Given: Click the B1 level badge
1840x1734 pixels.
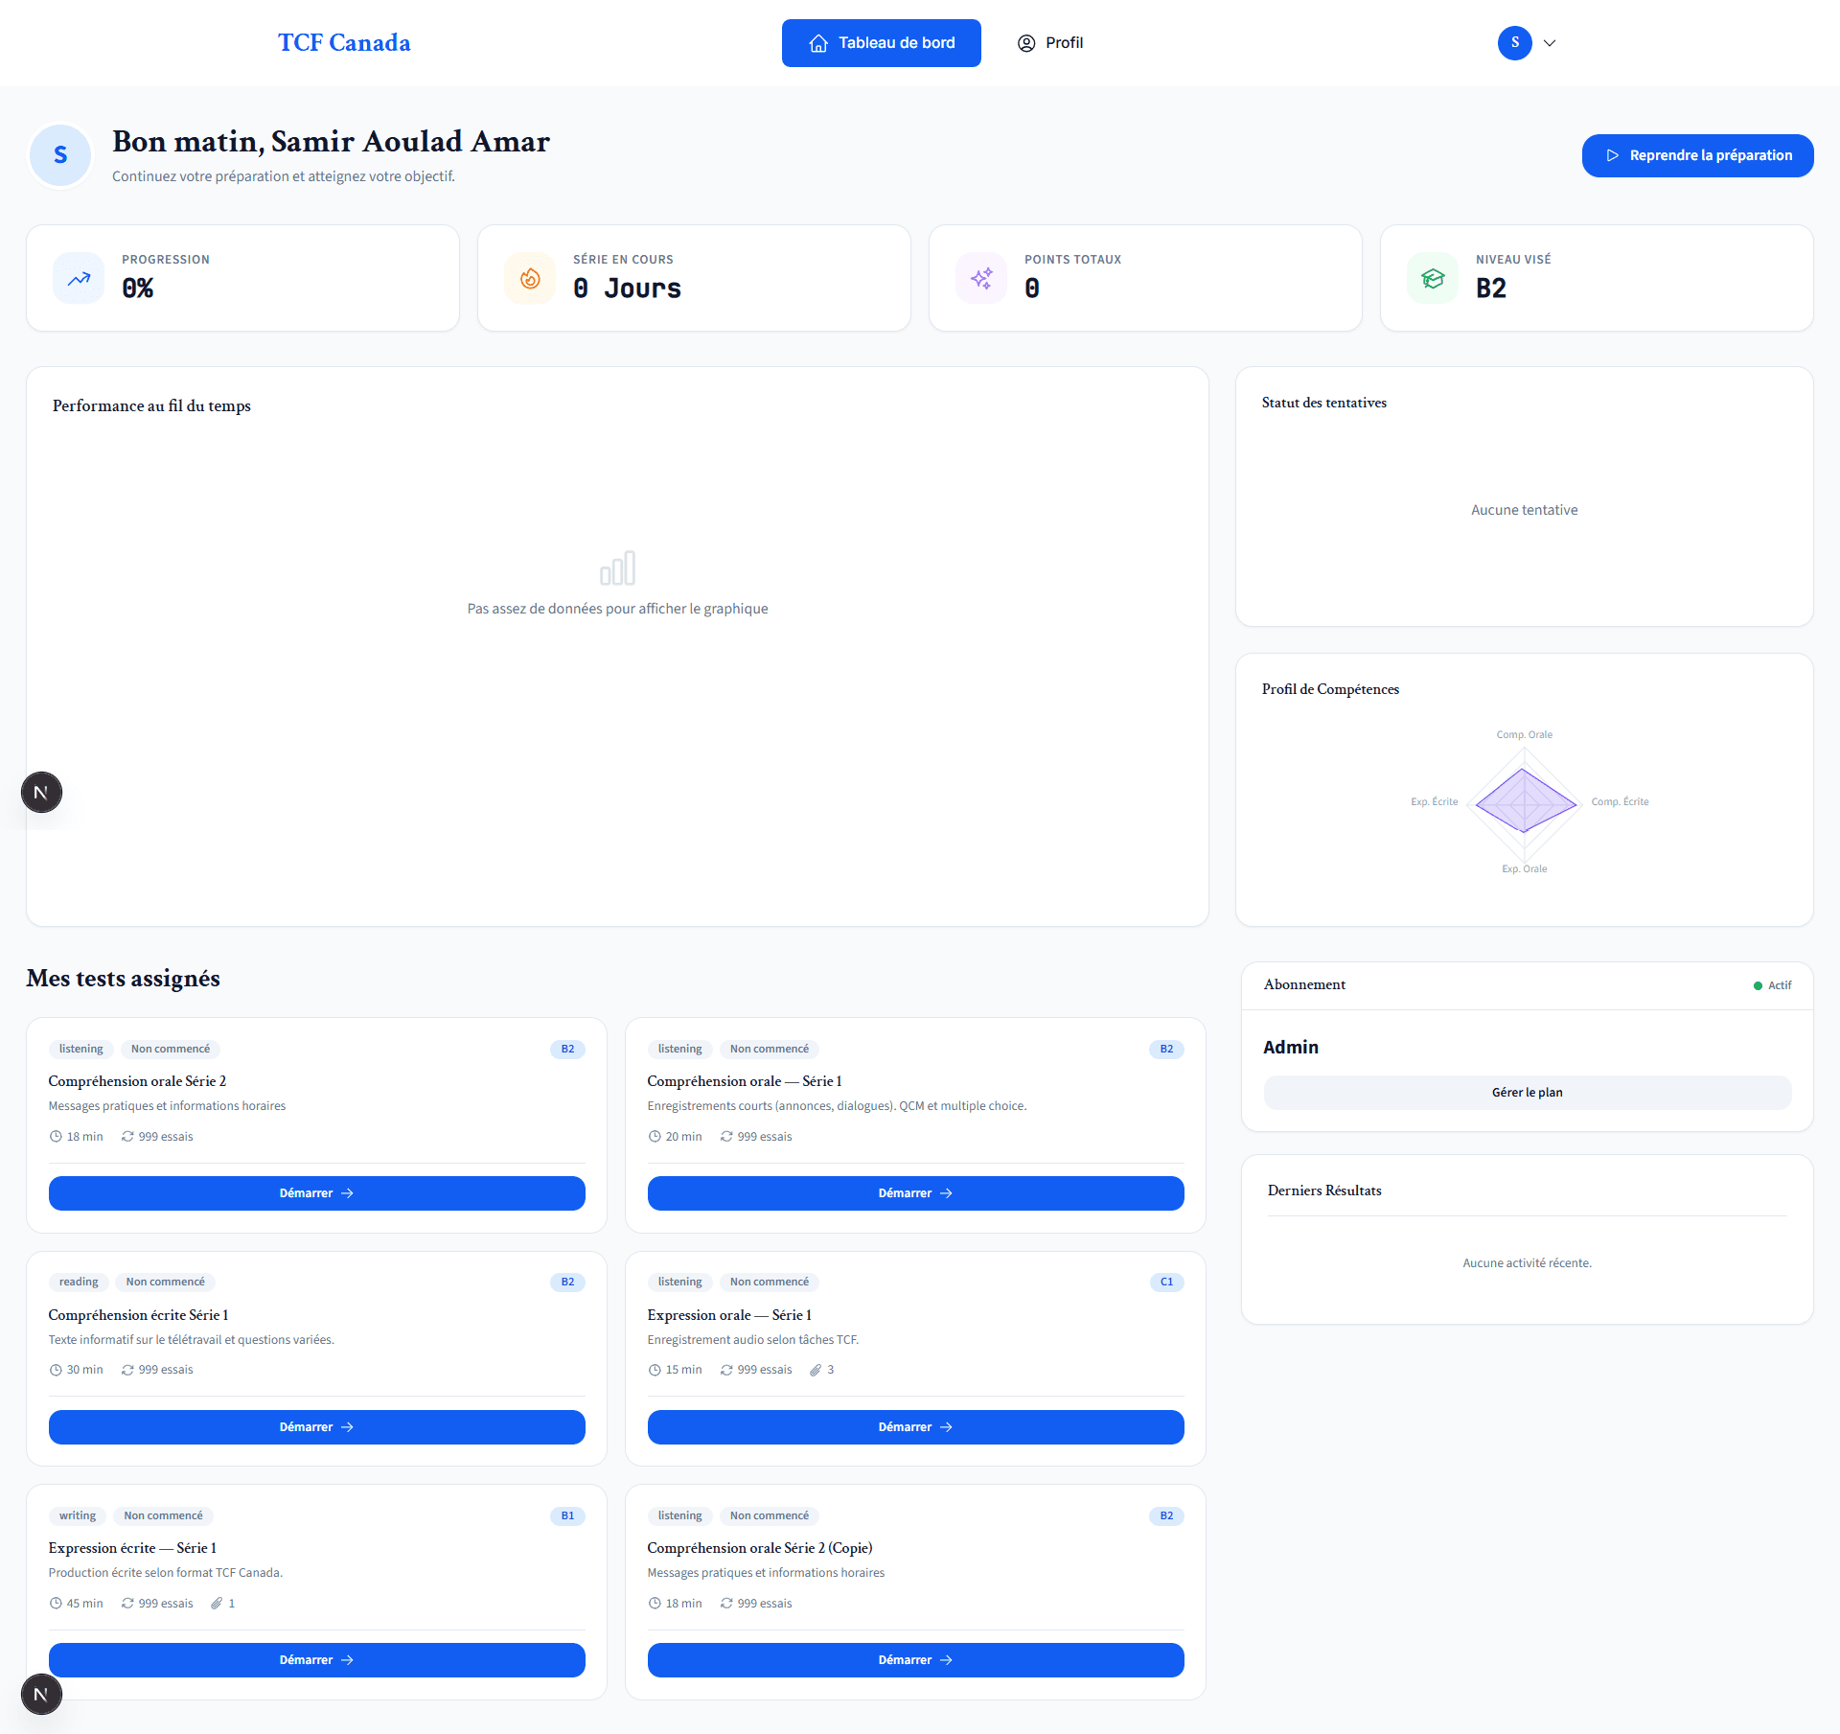Looking at the screenshot, I should click(x=567, y=1516).
